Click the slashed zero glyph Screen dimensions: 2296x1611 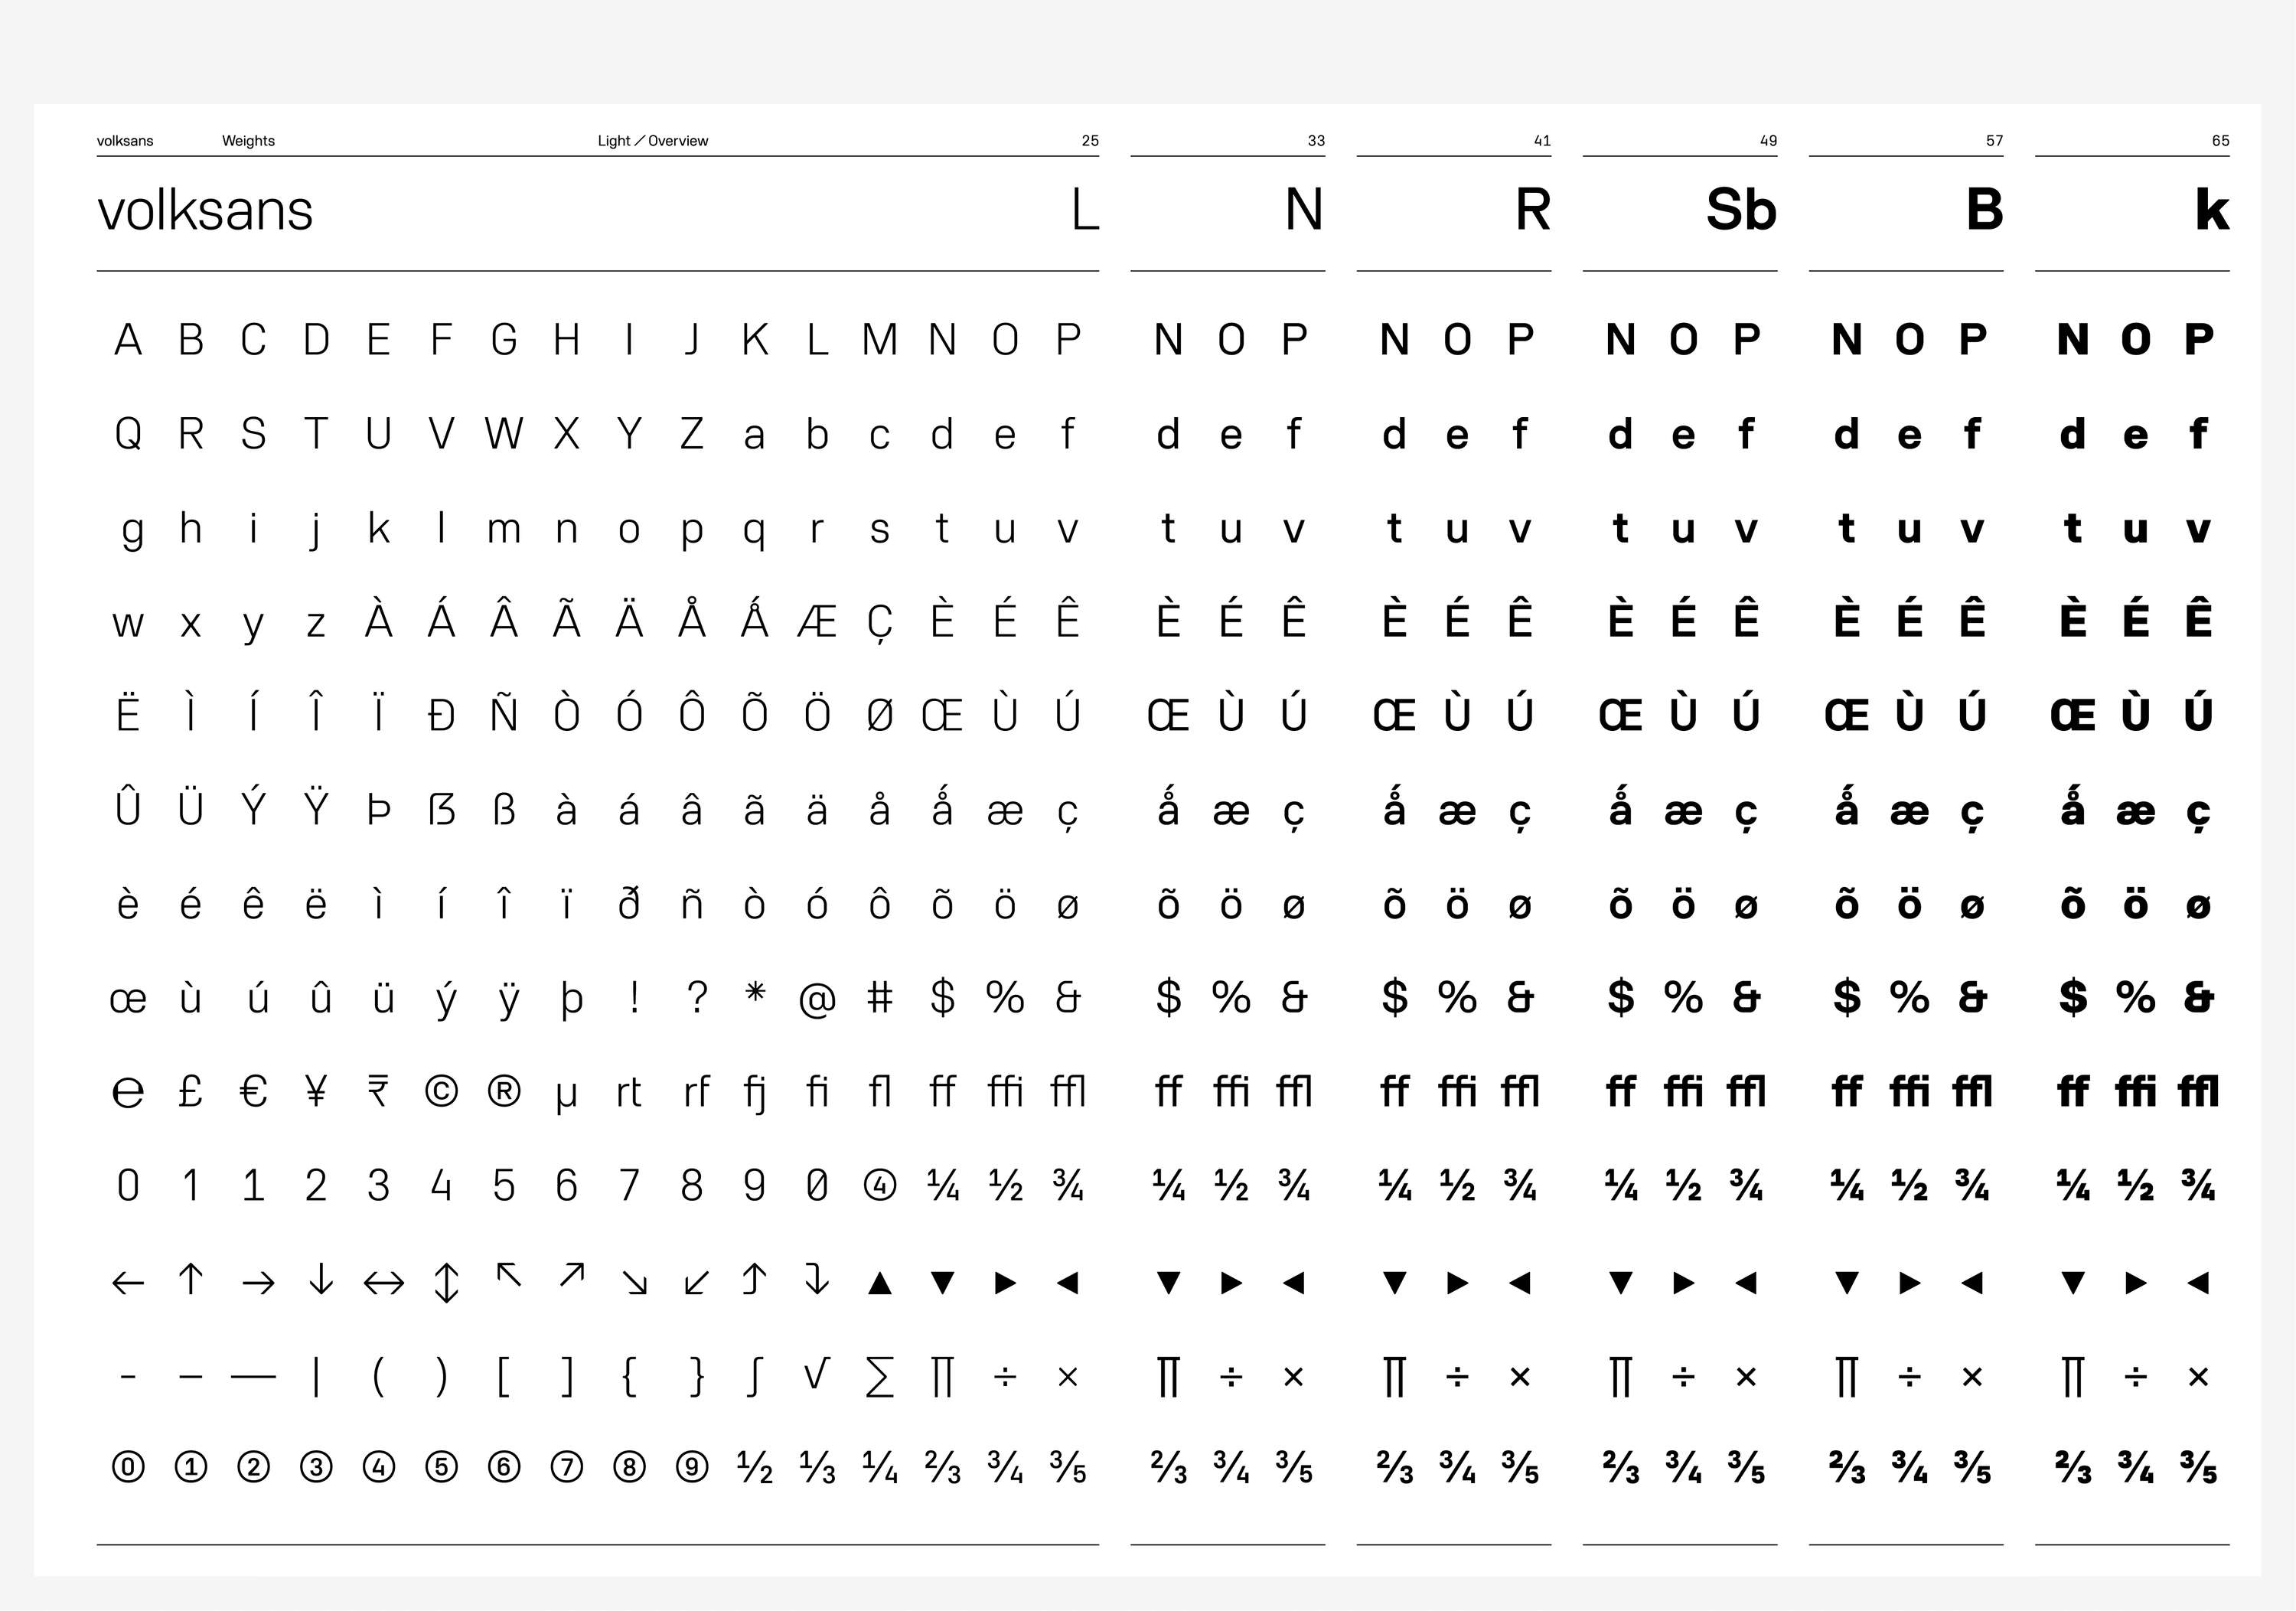pyautogui.click(x=817, y=1186)
